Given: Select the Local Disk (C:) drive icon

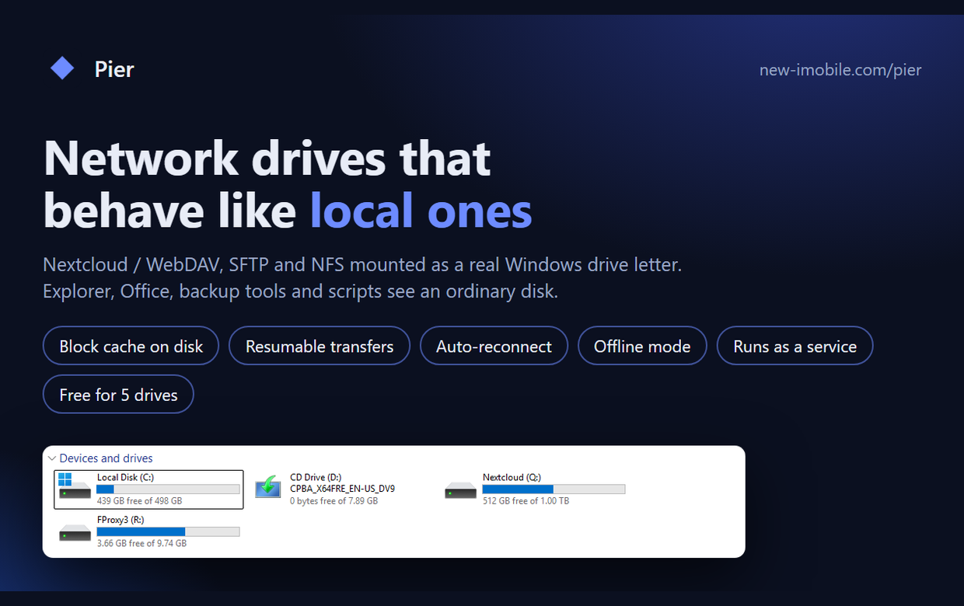Looking at the screenshot, I should tap(75, 487).
